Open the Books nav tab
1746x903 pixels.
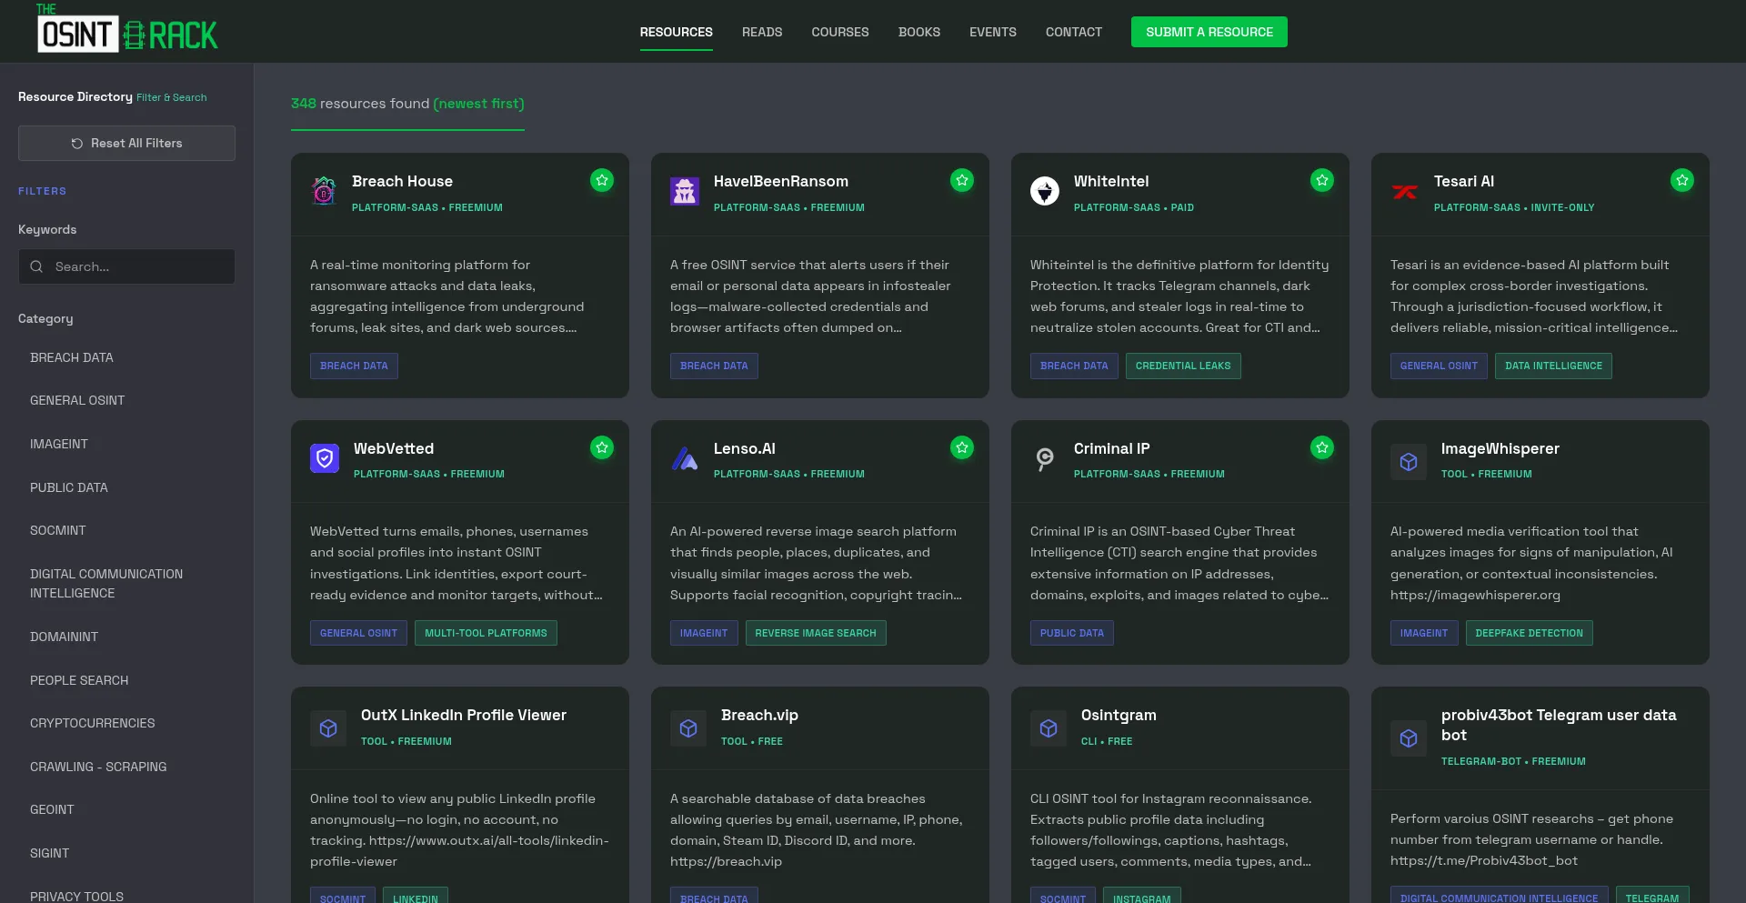pos(919,32)
